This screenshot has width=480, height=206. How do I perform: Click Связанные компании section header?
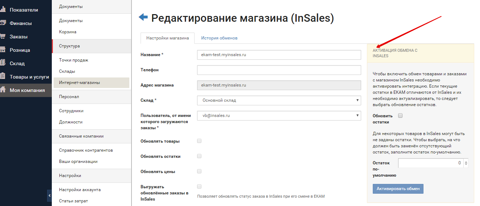pos(91,136)
